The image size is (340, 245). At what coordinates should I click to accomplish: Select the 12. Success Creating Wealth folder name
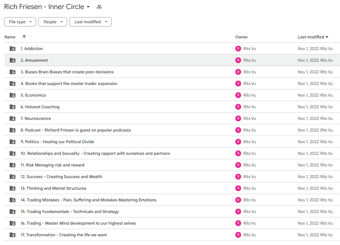[x=61, y=177]
